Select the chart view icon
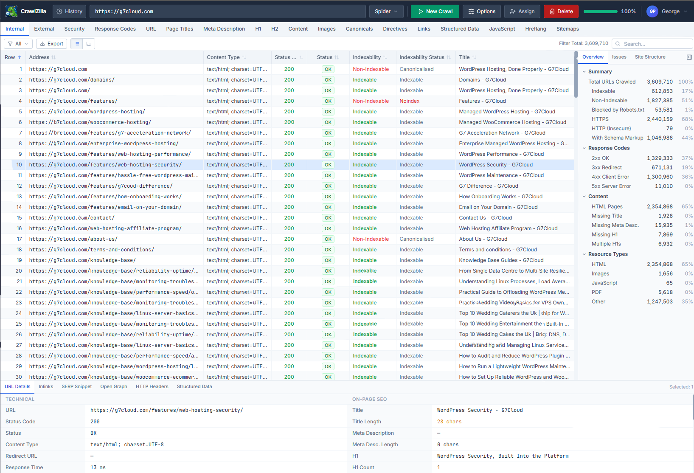694x473 pixels. tap(88, 43)
